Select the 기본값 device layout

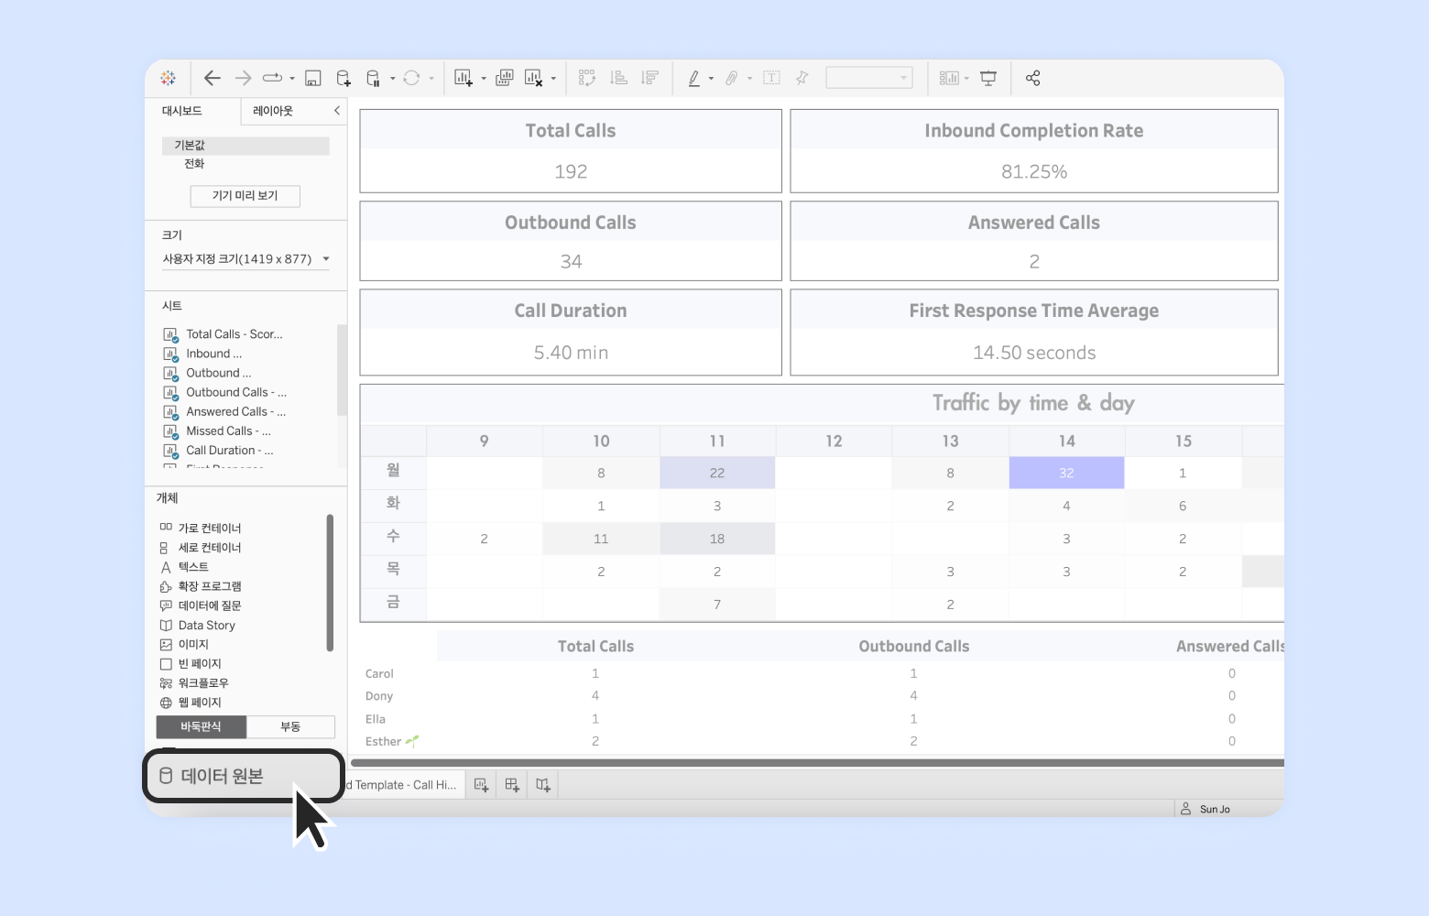coord(245,146)
